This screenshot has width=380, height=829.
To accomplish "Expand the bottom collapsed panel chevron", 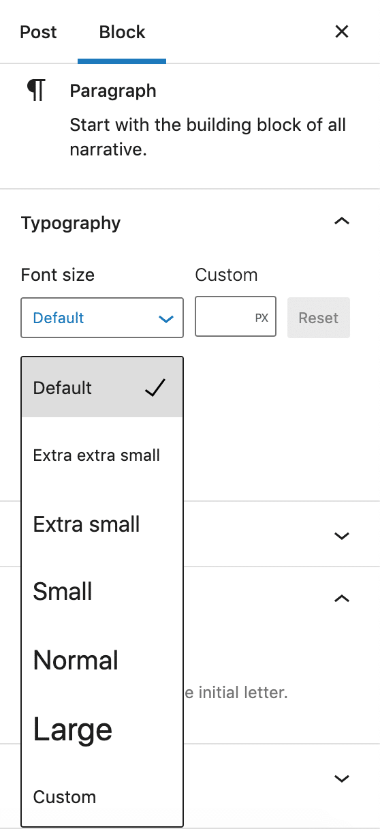I will [342, 778].
